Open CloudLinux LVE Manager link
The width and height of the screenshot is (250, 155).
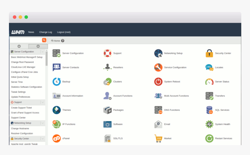coord(23,67)
